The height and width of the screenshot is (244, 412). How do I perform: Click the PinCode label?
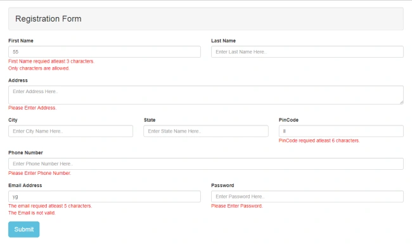[288, 120]
